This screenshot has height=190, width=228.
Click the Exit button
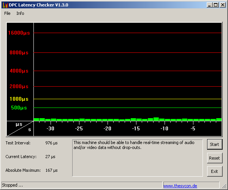click(214, 171)
